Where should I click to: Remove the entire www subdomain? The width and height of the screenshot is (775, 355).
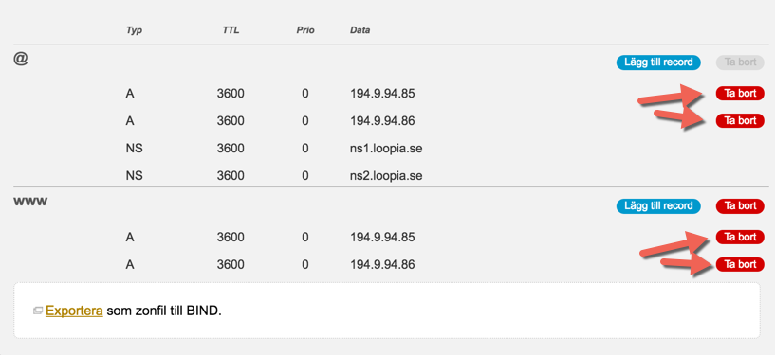pyautogui.click(x=740, y=206)
